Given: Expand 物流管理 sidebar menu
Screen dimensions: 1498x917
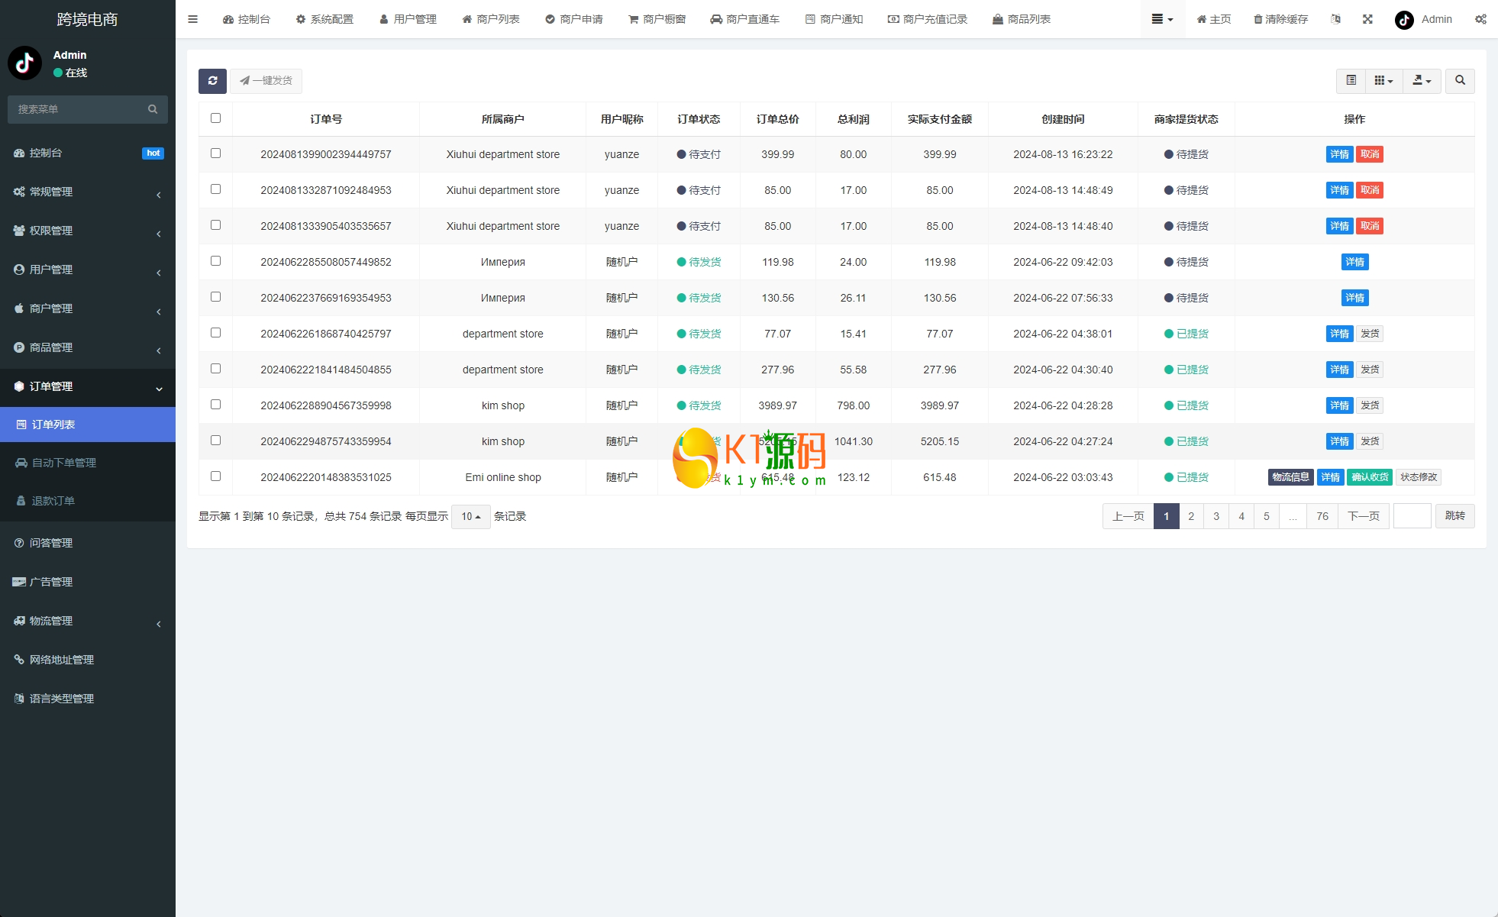Looking at the screenshot, I should (x=88, y=621).
